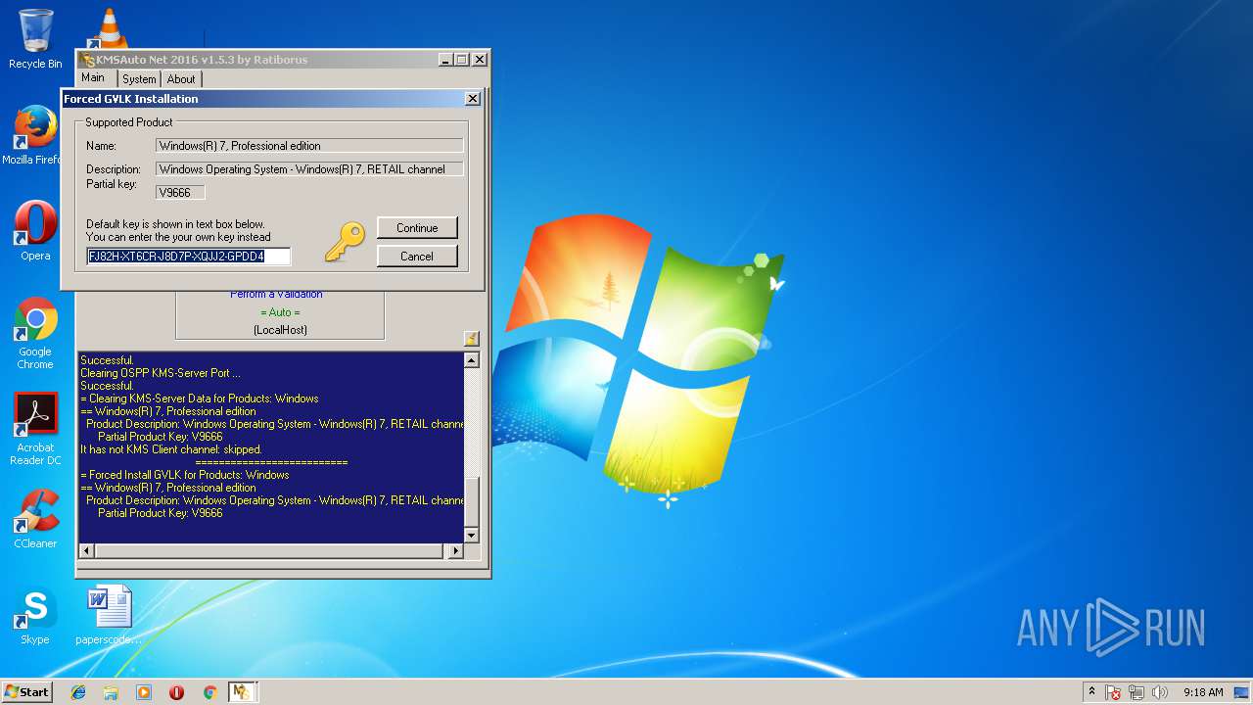Screen dimensions: 1253x705
Task: Click log line '= Clearing KMS-Server Data for Products: Windows'
Action: click(x=200, y=399)
